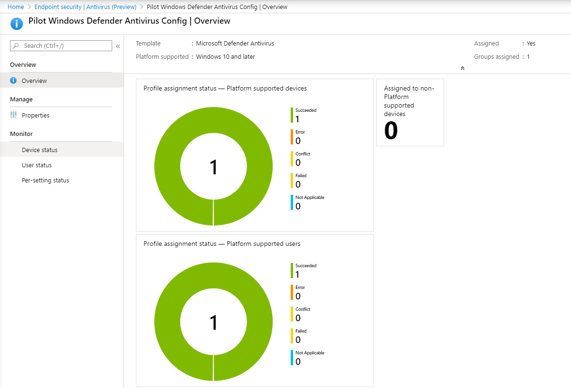Navigate to Home via the breadcrumb link
The width and height of the screenshot is (571, 388).
coord(16,7)
